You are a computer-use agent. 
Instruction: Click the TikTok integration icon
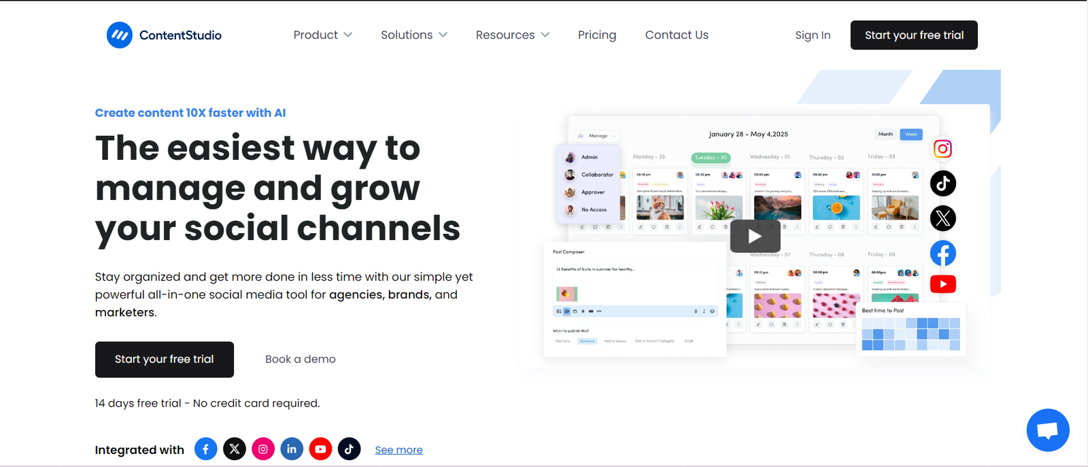click(x=349, y=449)
